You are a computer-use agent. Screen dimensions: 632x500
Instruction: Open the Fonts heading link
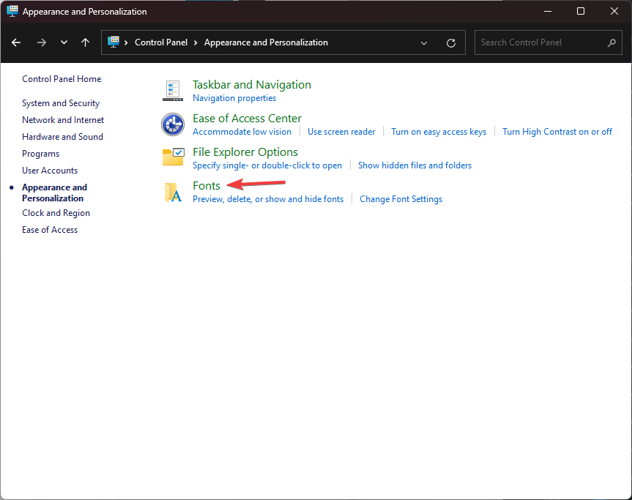pyautogui.click(x=207, y=186)
